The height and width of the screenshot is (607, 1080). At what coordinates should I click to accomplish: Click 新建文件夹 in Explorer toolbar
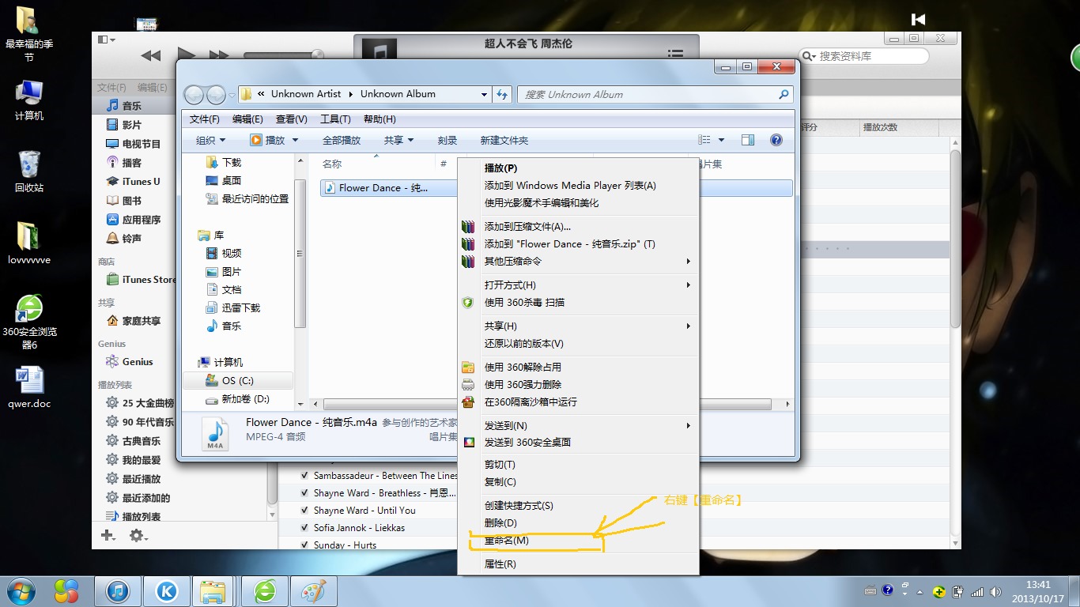click(504, 140)
